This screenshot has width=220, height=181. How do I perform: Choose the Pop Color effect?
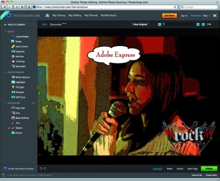pos(18,108)
